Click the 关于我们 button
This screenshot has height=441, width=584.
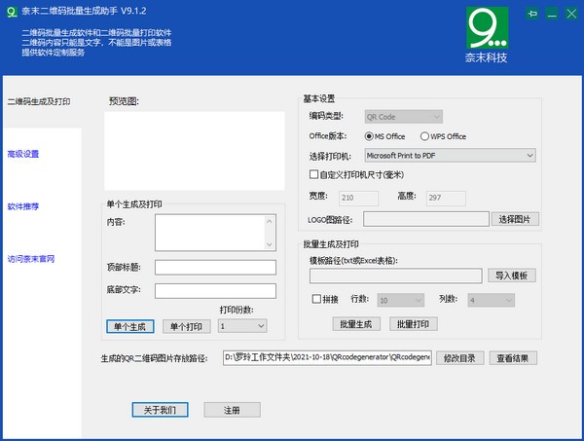click(160, 410)
